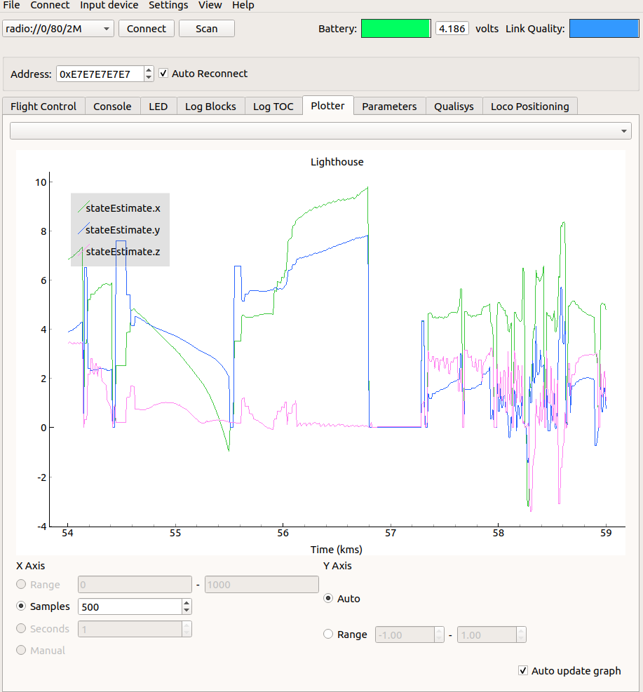Viewport: 643px width, 692px height.
Task: Disable Auto update graph checkbox
Action: point(523,671)
